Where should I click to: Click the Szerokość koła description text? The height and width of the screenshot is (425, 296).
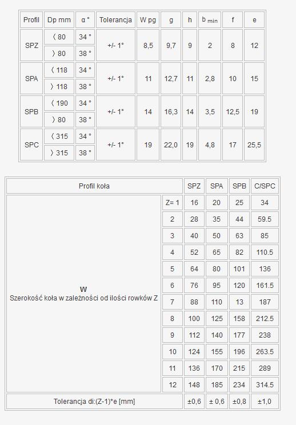click(x=84, y=298)
